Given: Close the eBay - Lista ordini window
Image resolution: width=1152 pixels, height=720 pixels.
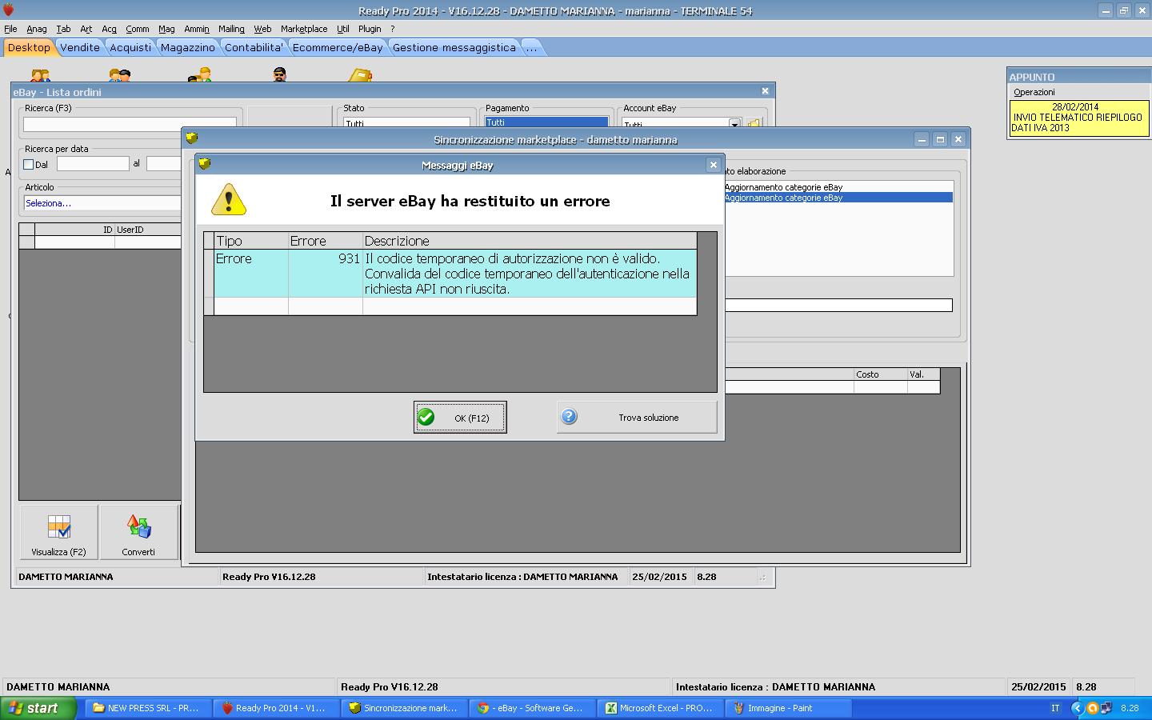Looking at the screenshot, I should (765, 91).
